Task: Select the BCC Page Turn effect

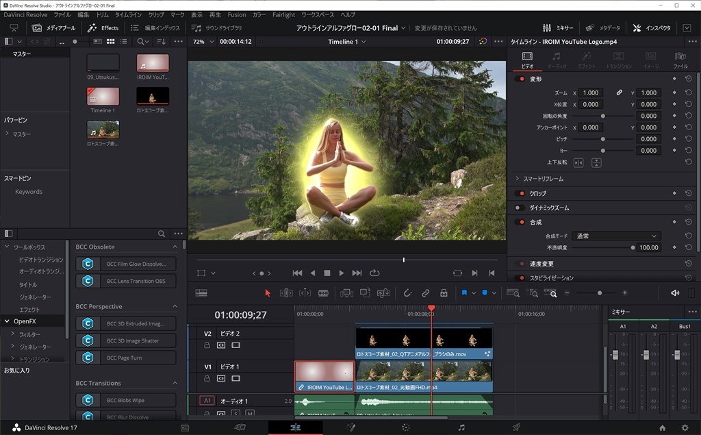Action: click(126, 358)
